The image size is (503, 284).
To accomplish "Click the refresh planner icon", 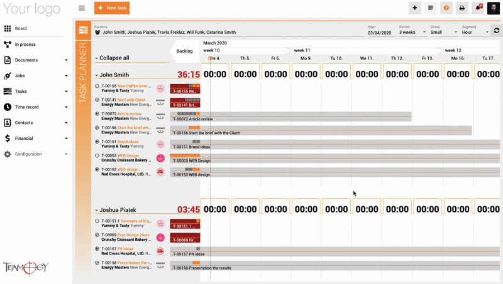I will (497, 30).
